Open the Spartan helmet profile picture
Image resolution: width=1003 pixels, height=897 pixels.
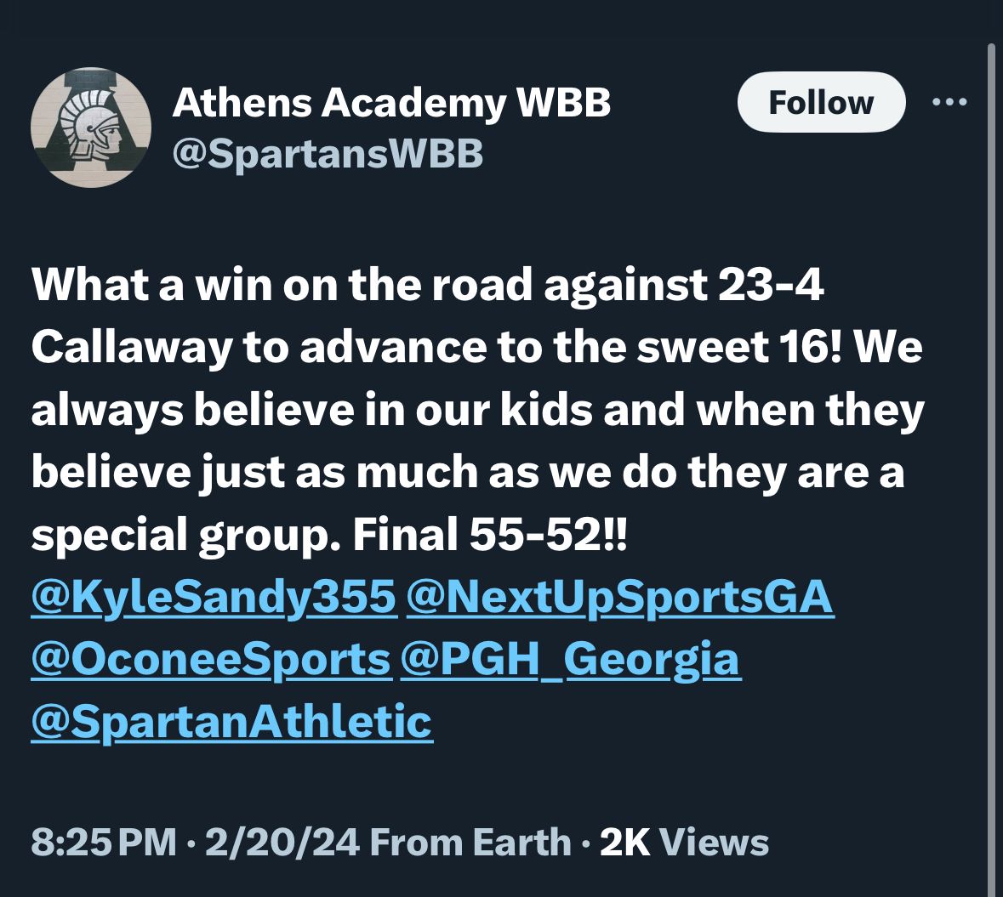click(91, 127)
